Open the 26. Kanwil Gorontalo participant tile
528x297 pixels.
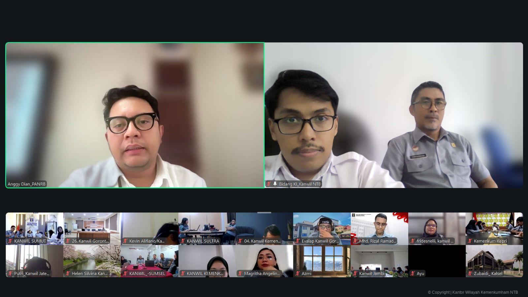coord(92,228)
